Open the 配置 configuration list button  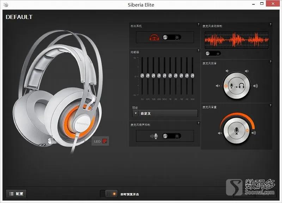click(16, 193)
